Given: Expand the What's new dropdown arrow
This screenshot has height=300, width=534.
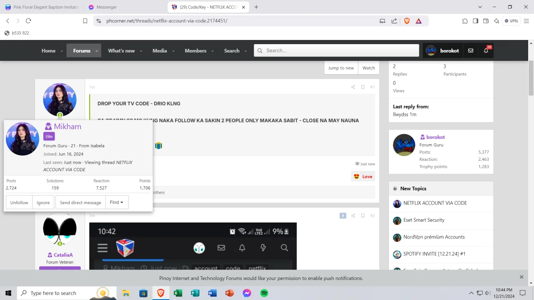Looking at the screenshot, I should (141, 51).
